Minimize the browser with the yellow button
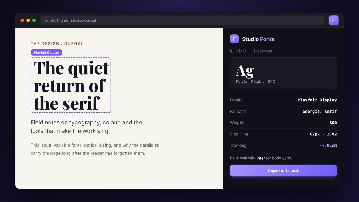 28,20
